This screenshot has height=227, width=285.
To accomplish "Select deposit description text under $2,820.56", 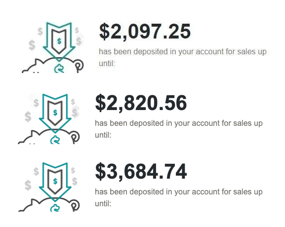I will tap(179, 129).
